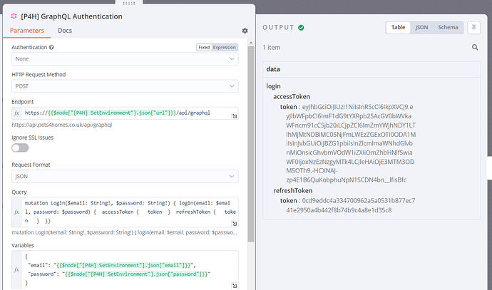Open node settings gear icon
This screenshot has width=492, height=290.
(245, 31)
